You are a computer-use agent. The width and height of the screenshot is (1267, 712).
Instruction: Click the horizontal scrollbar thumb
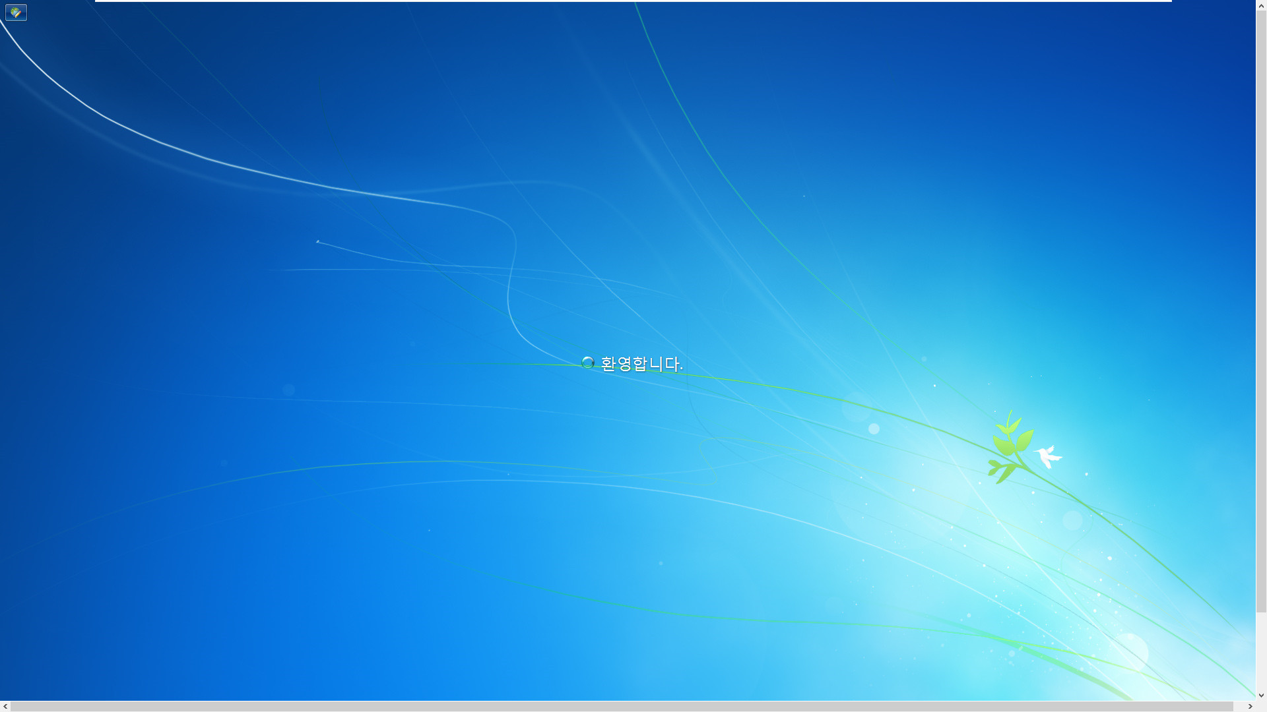(x=622, y=706)
